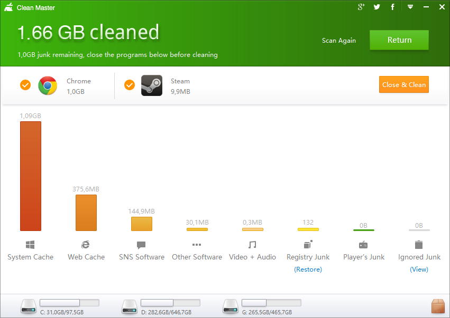450x318 pixels.
Task: Uncheck the Steam checkbox
Action: point(130,85)
